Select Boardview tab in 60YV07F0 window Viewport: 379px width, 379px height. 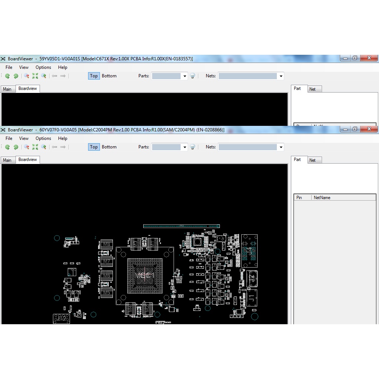coord(27,160)
